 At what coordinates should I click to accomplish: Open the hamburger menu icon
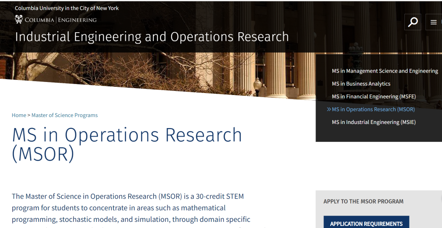coord(434,22)
